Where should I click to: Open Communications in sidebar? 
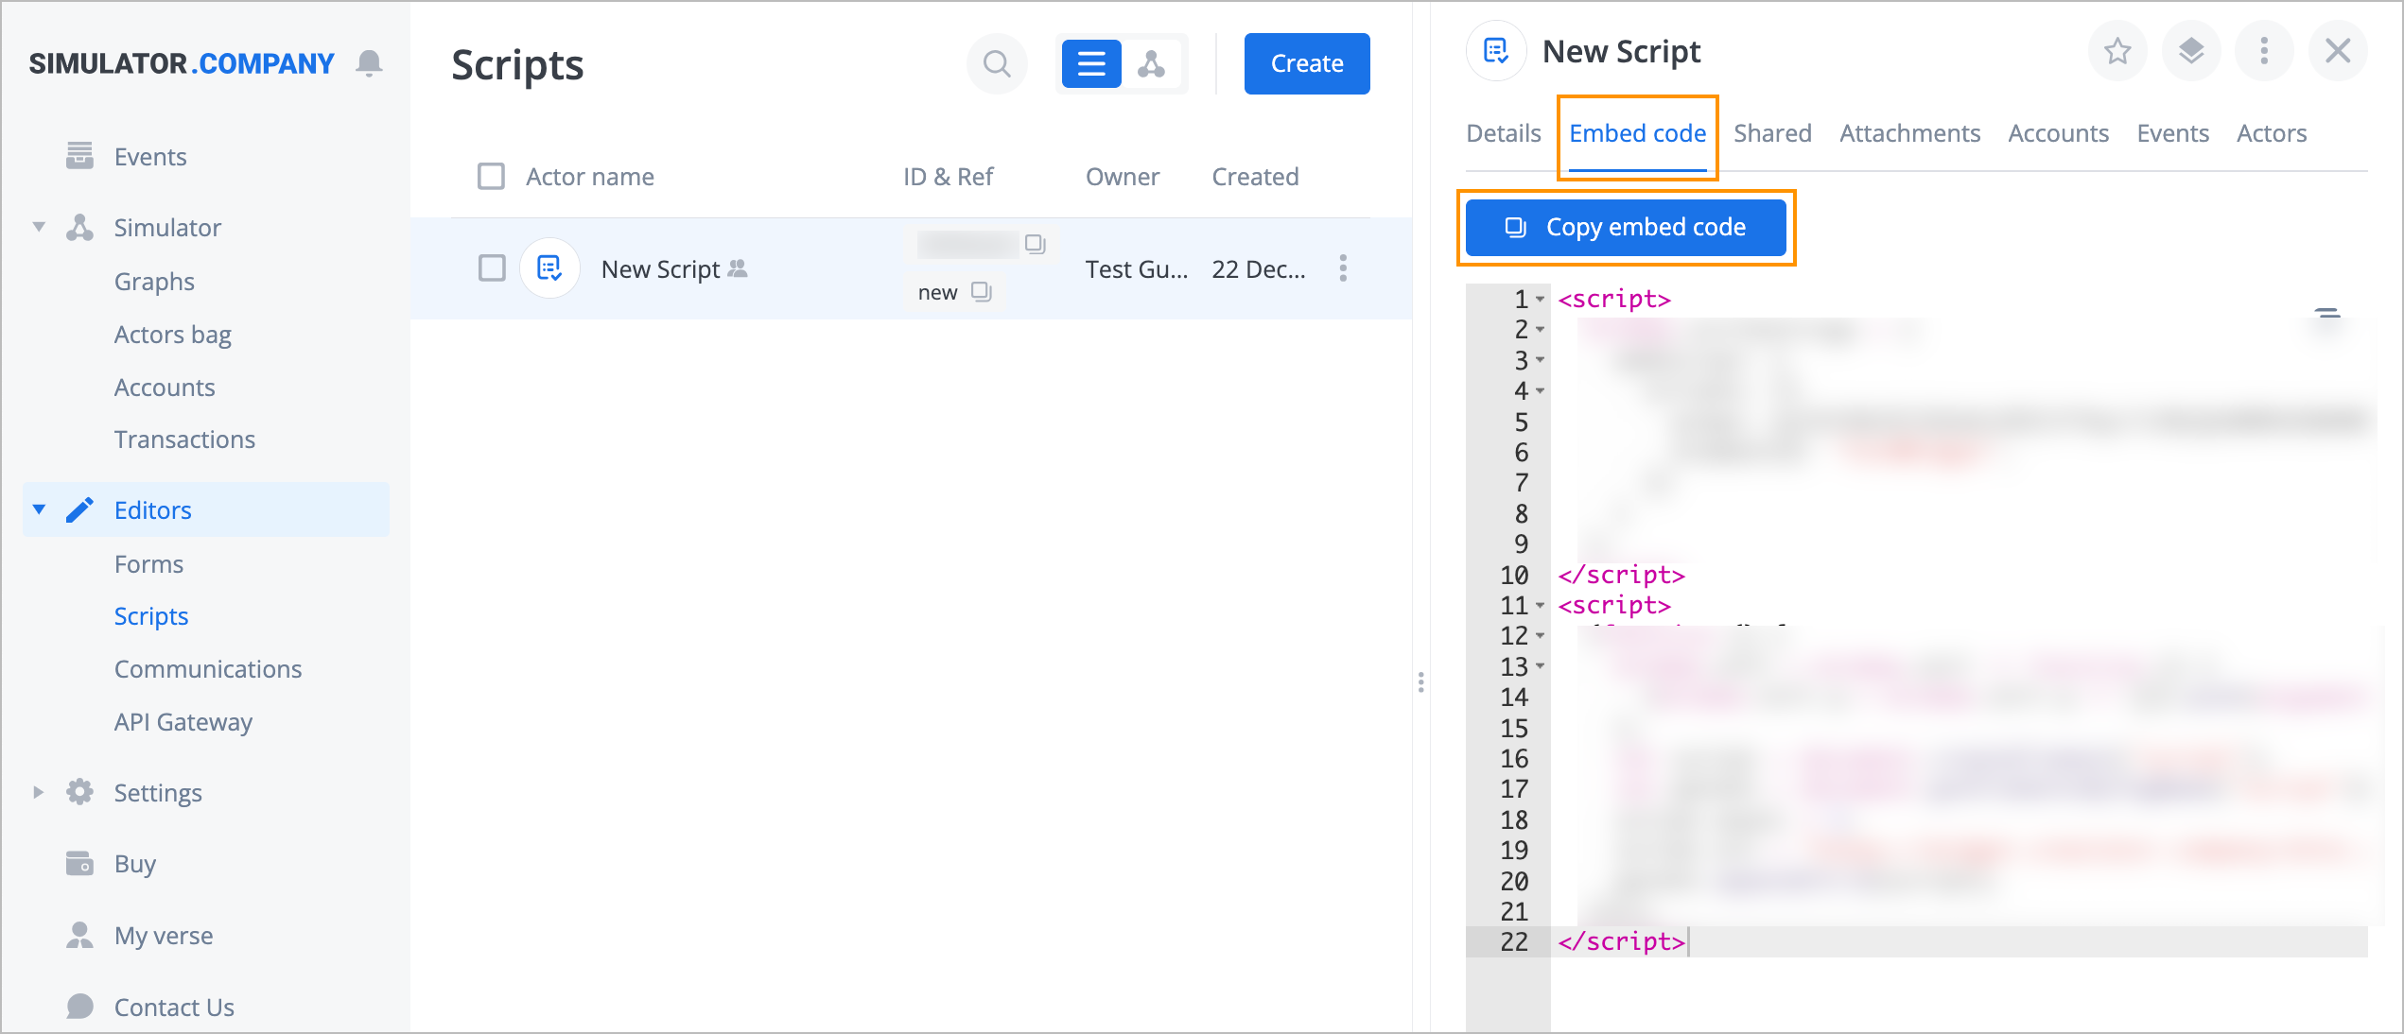click(208, 668)
